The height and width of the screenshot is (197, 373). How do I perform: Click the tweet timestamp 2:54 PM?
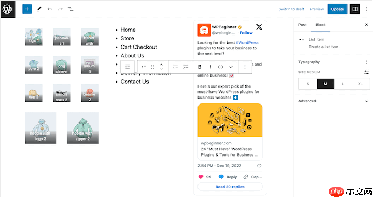click(219, 166)
